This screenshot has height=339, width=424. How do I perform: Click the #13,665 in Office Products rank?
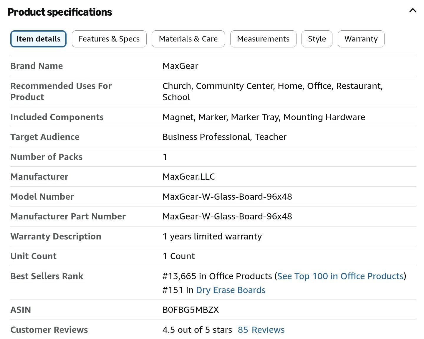pos(217,276)
